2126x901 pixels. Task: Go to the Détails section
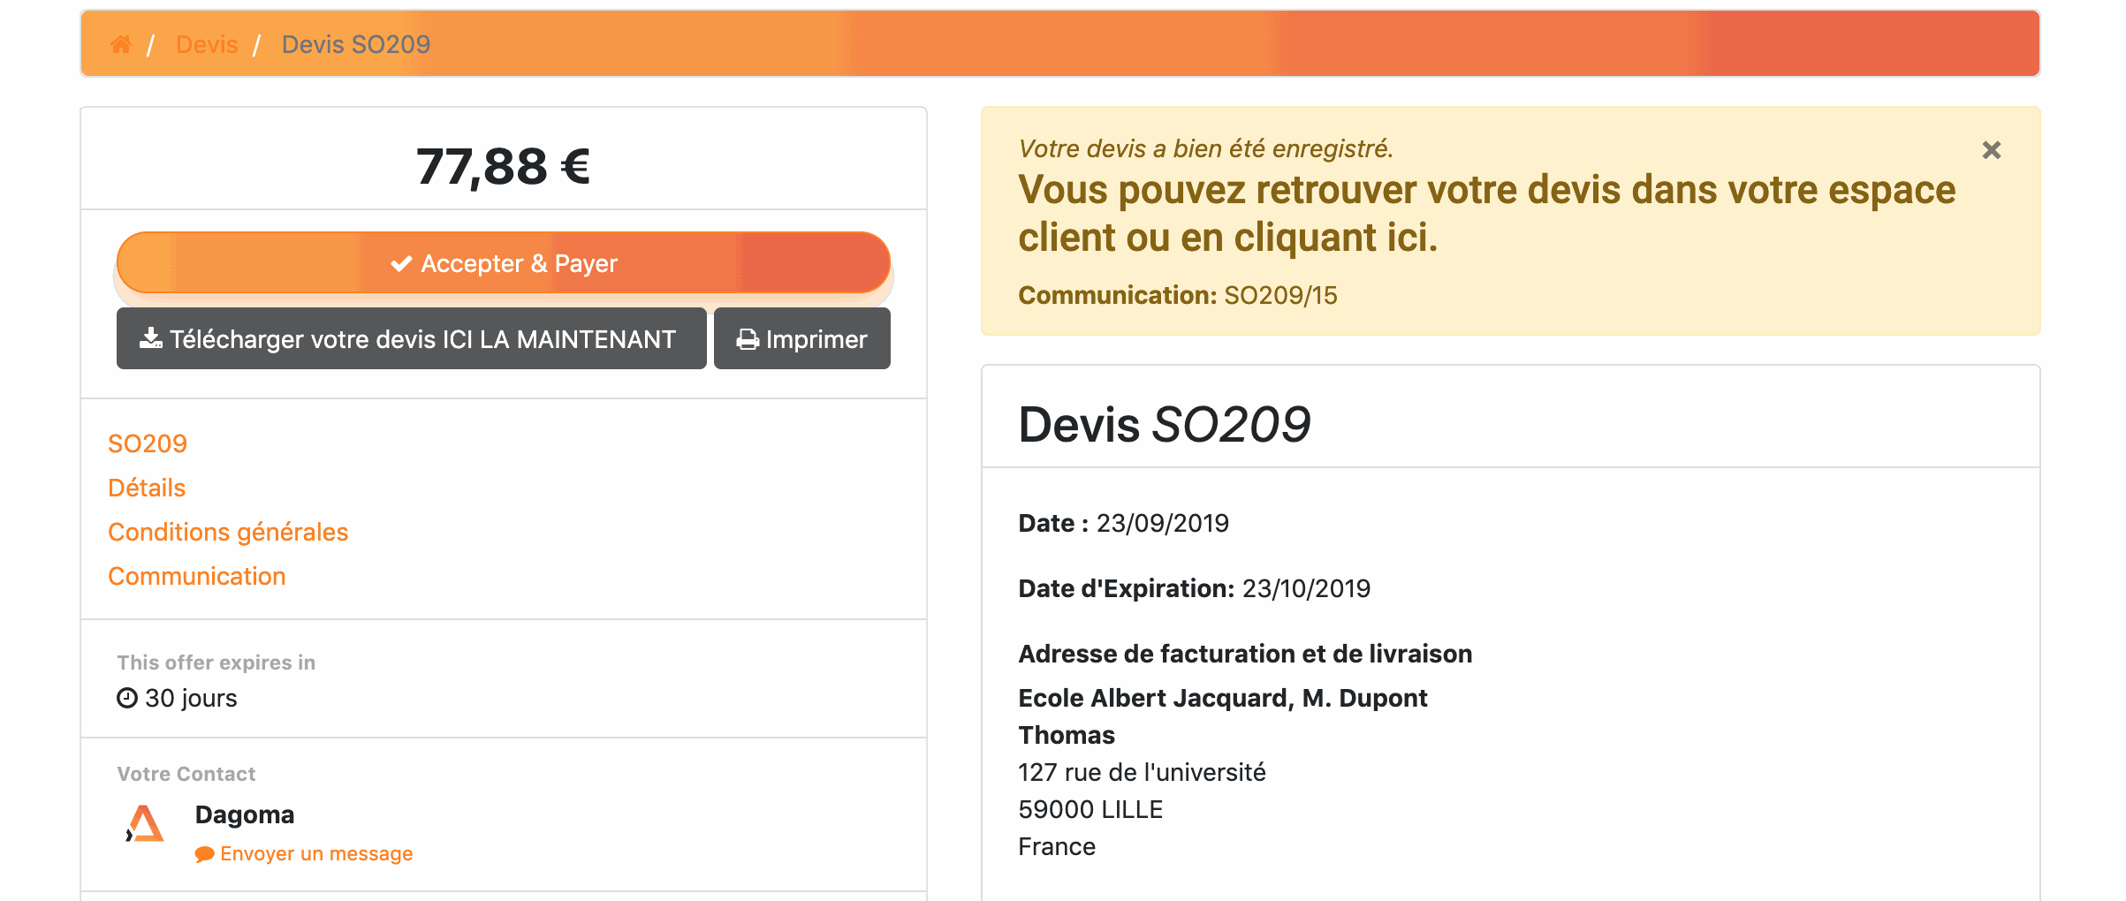click(x=147, y=488)
